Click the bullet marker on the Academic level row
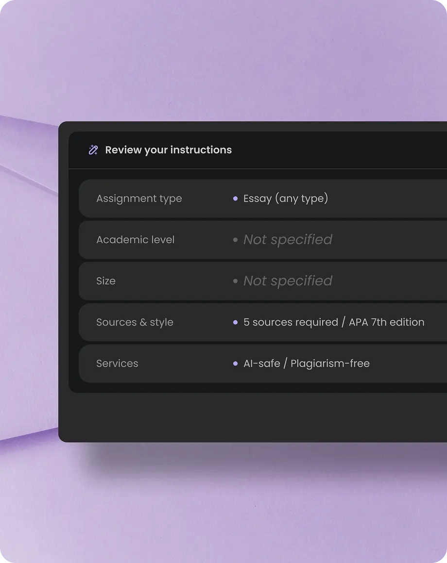This screenshot has height=563, width=447. click(x=235, y=239)
